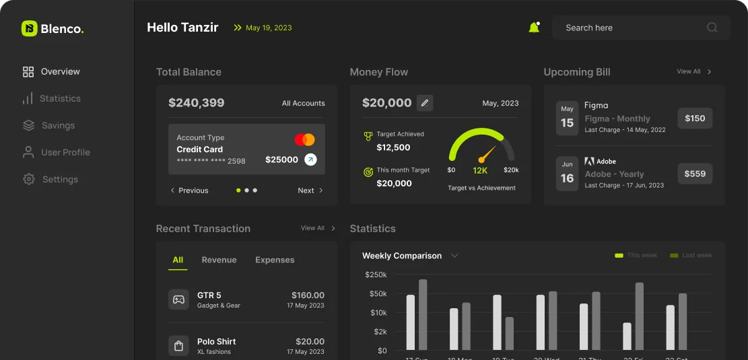The image size is (748, 360).
Task: Click the search magnifier icon
Action: [712, 28]
